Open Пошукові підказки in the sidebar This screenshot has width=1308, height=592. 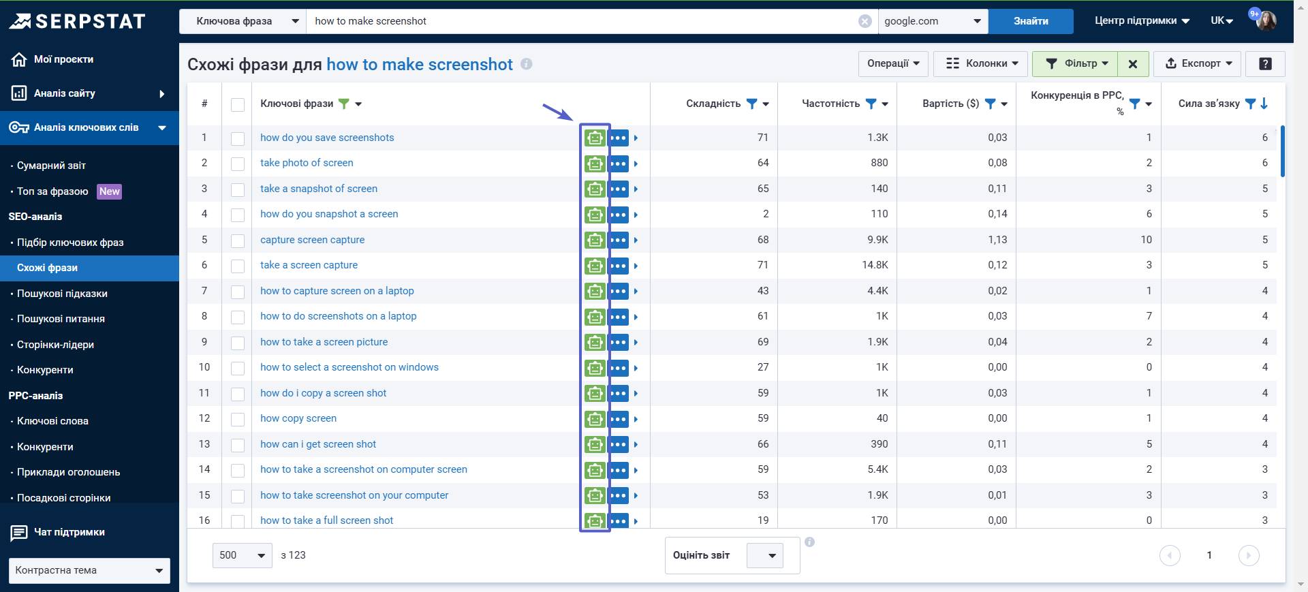(62, 294)
